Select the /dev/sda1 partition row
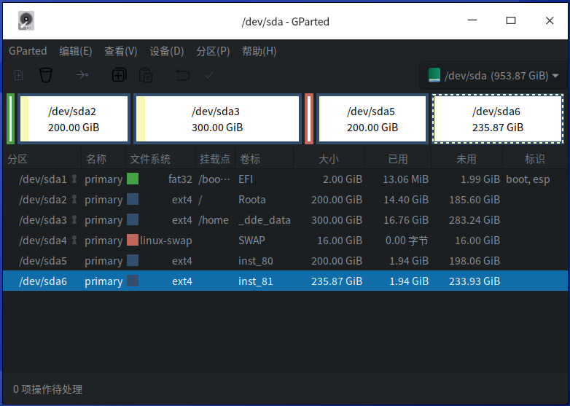The height and width of the screenshot is (406, 570). point(285,179)
